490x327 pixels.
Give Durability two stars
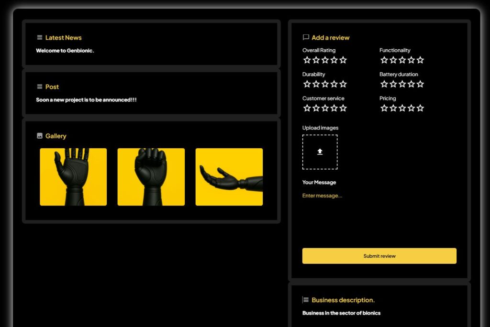click(316, 84)
